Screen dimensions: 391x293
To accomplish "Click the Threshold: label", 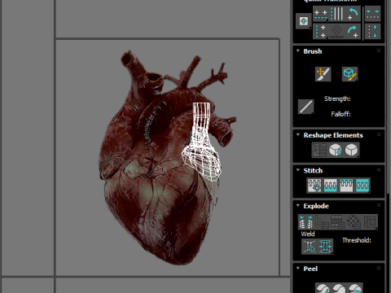I will pyautogui.click(x=356, y=240).
